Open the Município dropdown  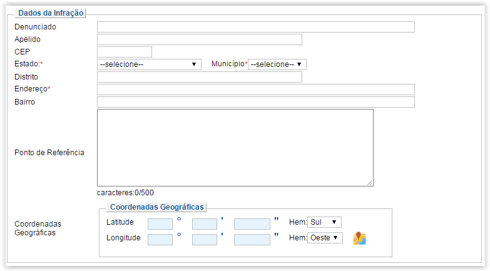(277, 64)
